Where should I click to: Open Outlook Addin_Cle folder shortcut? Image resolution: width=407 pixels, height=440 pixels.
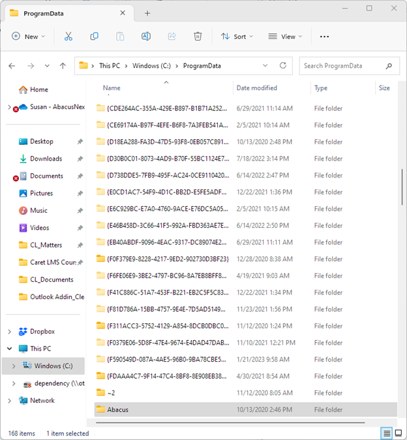[52, 297]
